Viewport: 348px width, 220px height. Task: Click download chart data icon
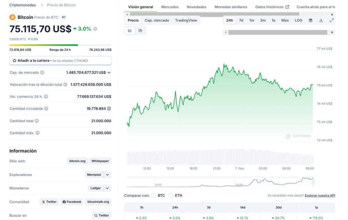(321, 20)
